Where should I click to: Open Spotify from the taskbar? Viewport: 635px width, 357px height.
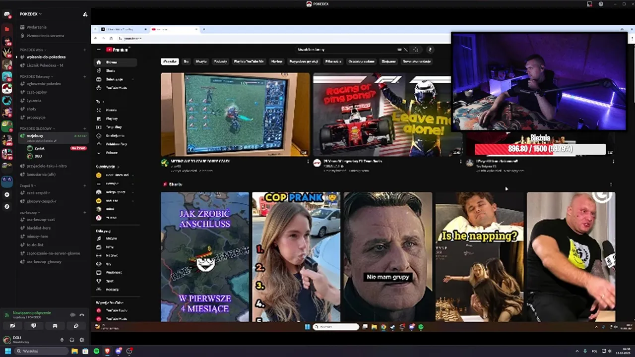pos(96,351)
